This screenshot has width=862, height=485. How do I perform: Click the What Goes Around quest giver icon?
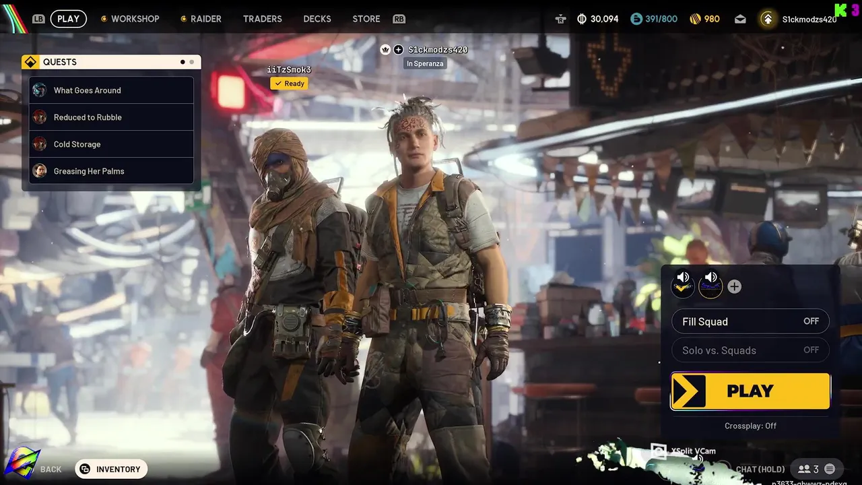(x=40, y=90)
